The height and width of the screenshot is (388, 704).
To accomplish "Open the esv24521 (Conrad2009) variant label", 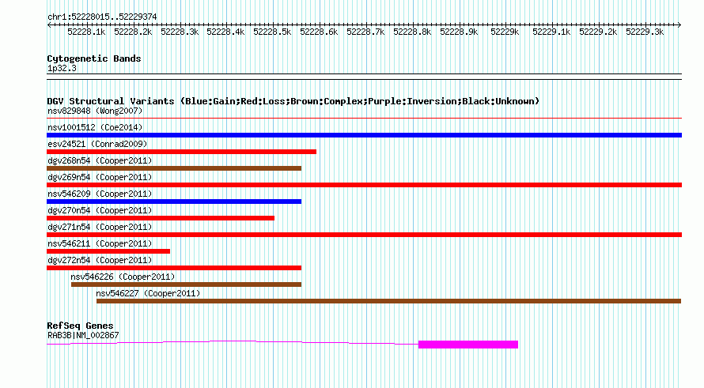I will 97,144.
